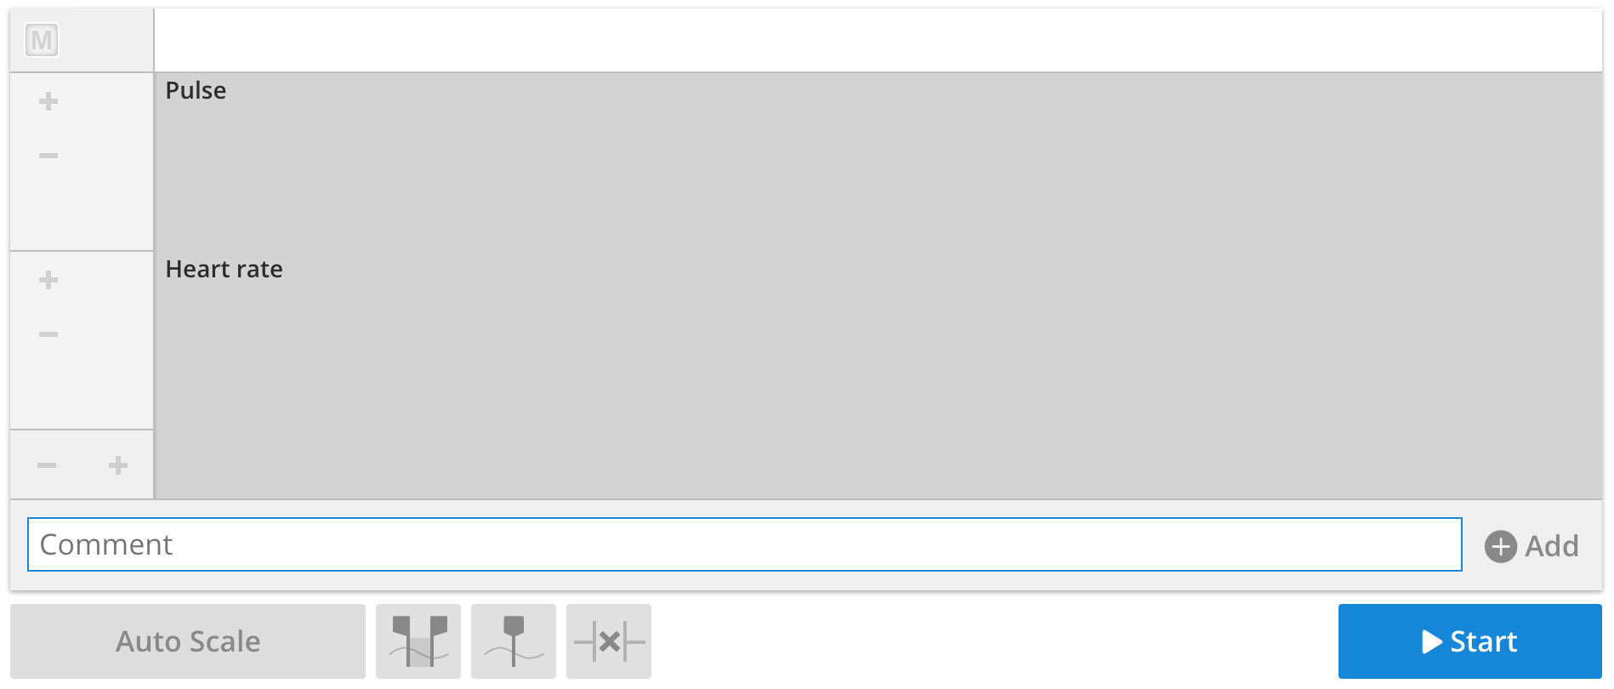Click the M marker icon

coord(42,40)
